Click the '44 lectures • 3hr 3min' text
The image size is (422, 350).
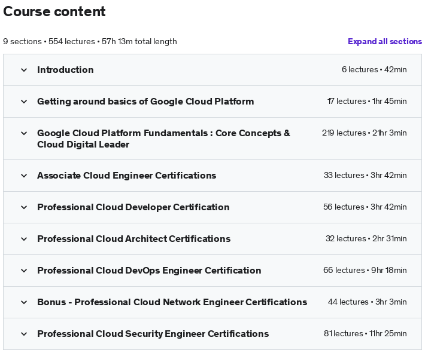click(368, 302)
